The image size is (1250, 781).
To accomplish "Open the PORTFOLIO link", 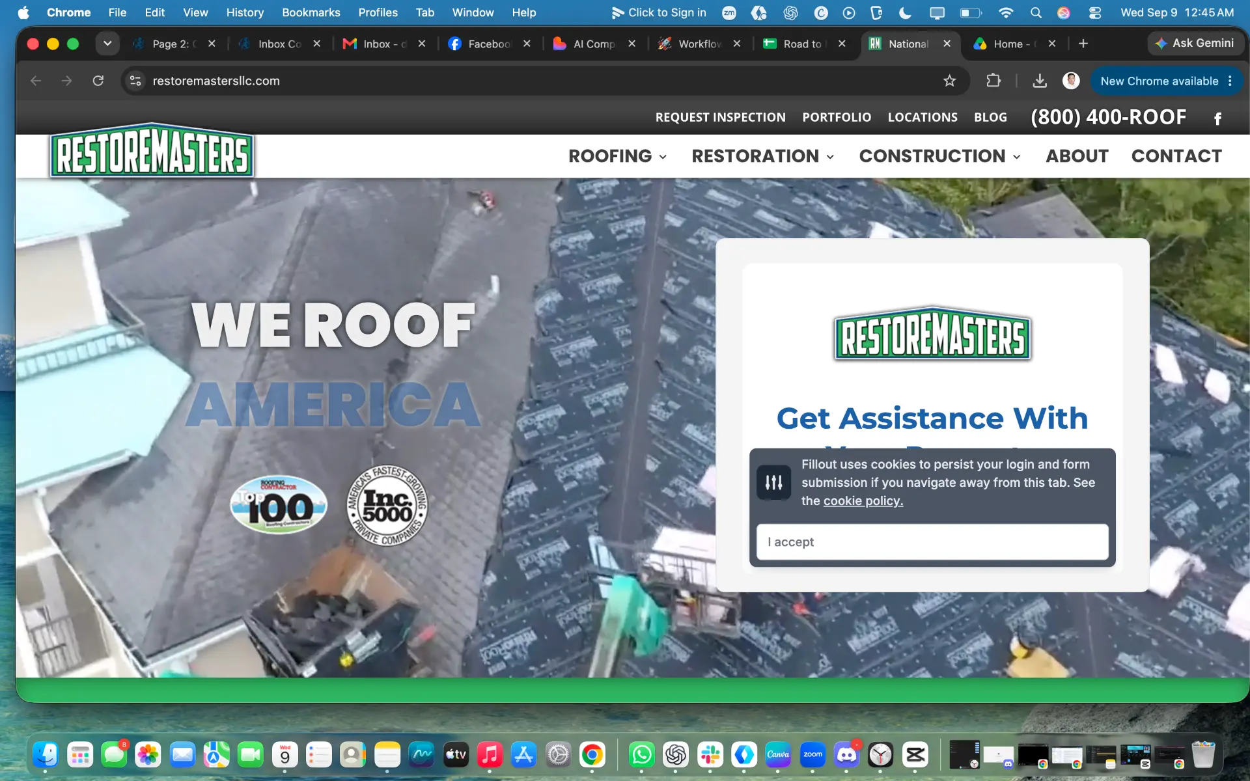I will (x=837, y=118).
